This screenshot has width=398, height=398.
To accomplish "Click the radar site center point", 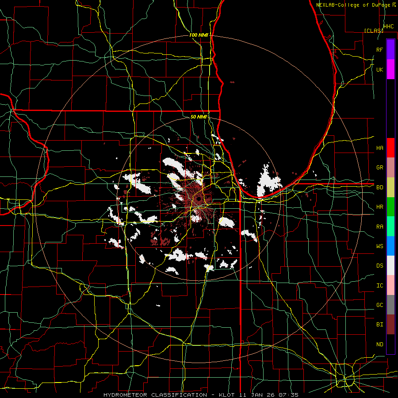I will (199, 199).
